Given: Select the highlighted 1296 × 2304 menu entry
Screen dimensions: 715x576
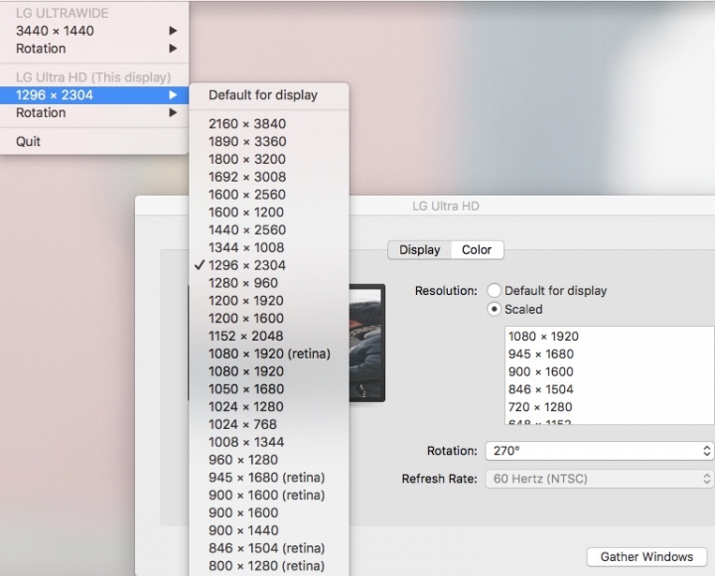Looking at the screenshot, I should tap(94, 95).
